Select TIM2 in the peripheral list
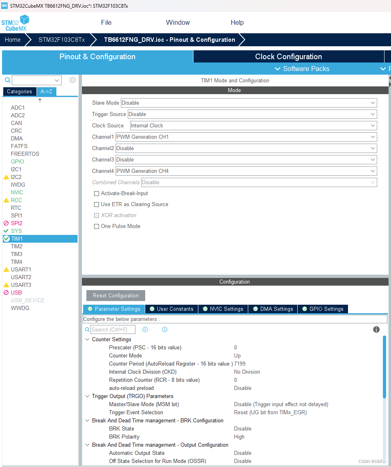This screenshot has width=391, height=467. tap(16, 246)
